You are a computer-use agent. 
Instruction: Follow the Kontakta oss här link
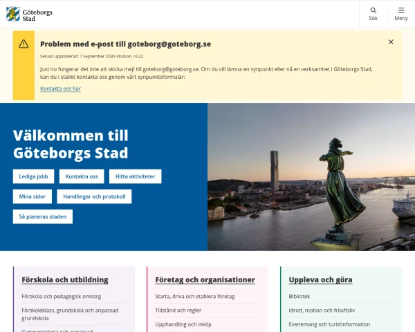point(60,89)
